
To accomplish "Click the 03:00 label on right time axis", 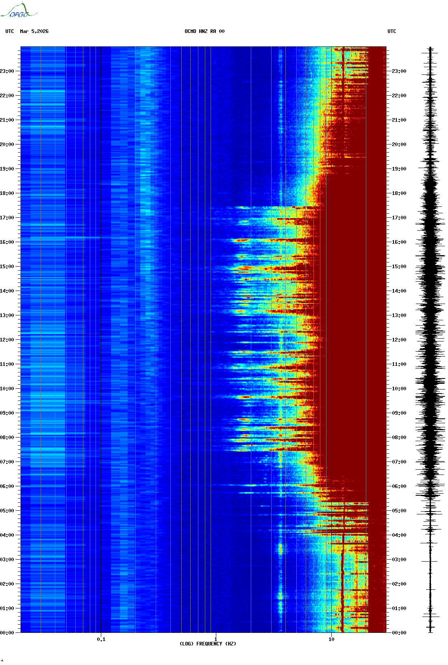I will pos(399,560).
